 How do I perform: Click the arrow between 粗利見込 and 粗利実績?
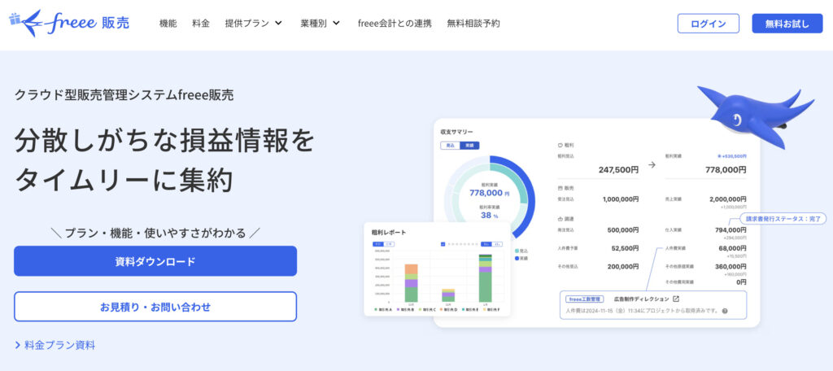point(652,165)
